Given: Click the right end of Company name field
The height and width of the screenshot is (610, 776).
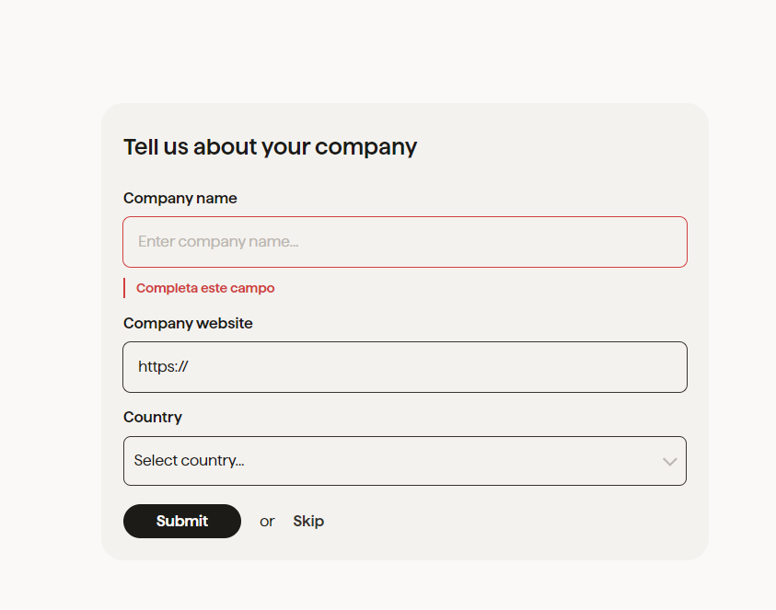Looking at the screenshot, I should pyautogui.click(x=663, y=242).
